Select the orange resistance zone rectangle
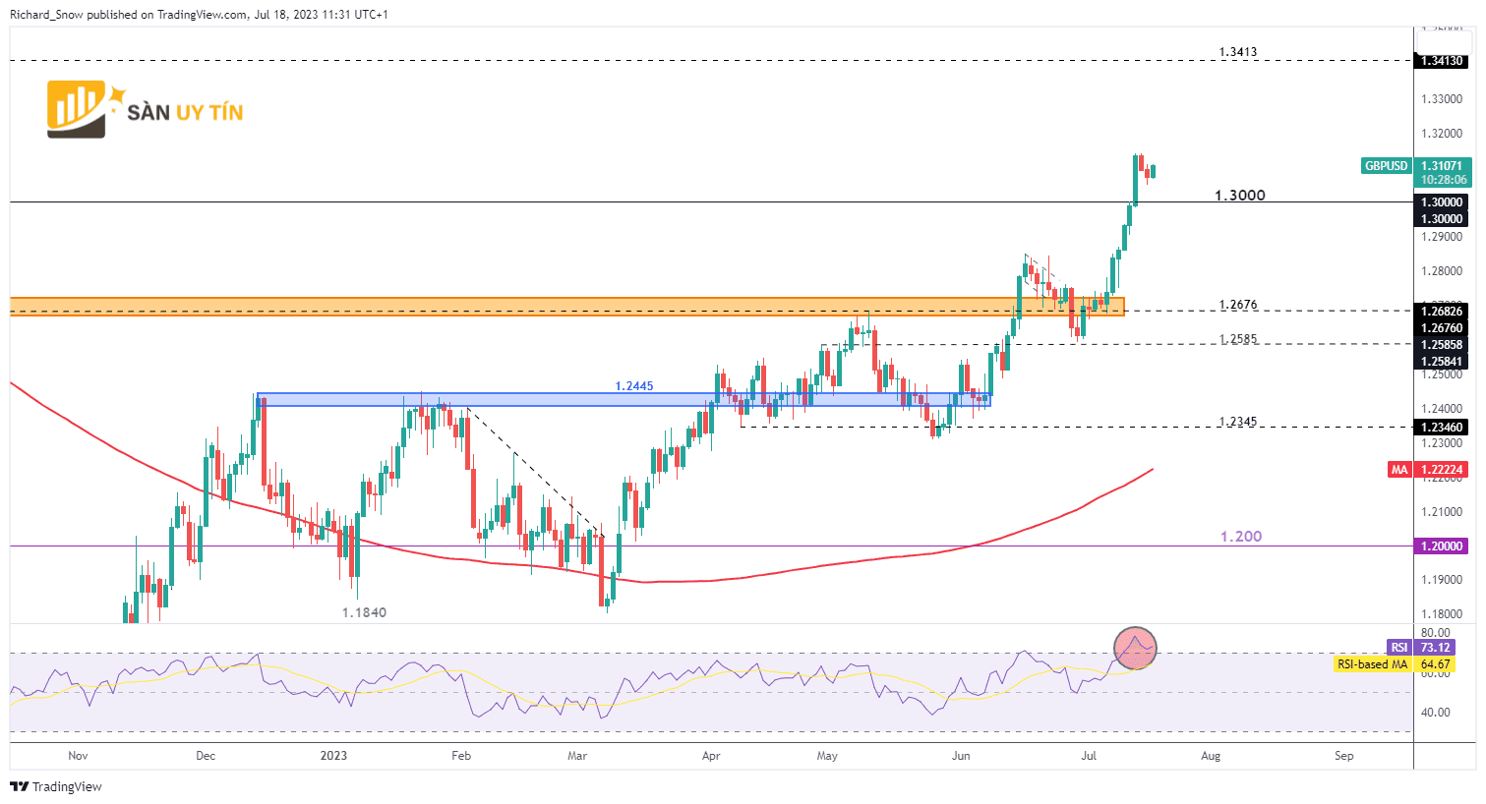1486x804 pixels. click(567, 307)
